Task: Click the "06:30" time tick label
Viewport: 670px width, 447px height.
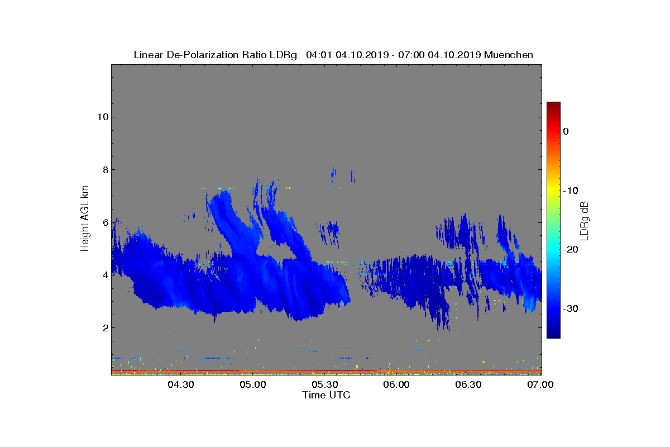Action: pyautogui.click(x=469, y=385)
